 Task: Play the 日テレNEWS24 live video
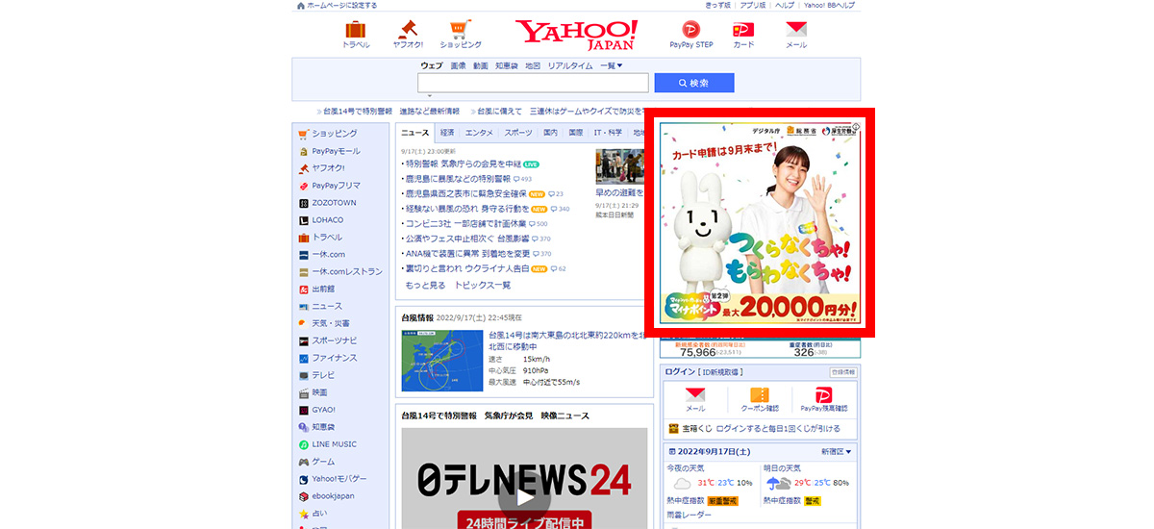[524, 498]
